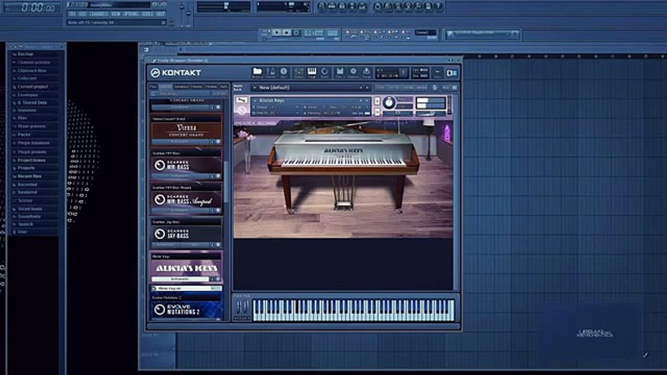
Task: Open Kontakt Files disk icon
Action: click(340, 72)
